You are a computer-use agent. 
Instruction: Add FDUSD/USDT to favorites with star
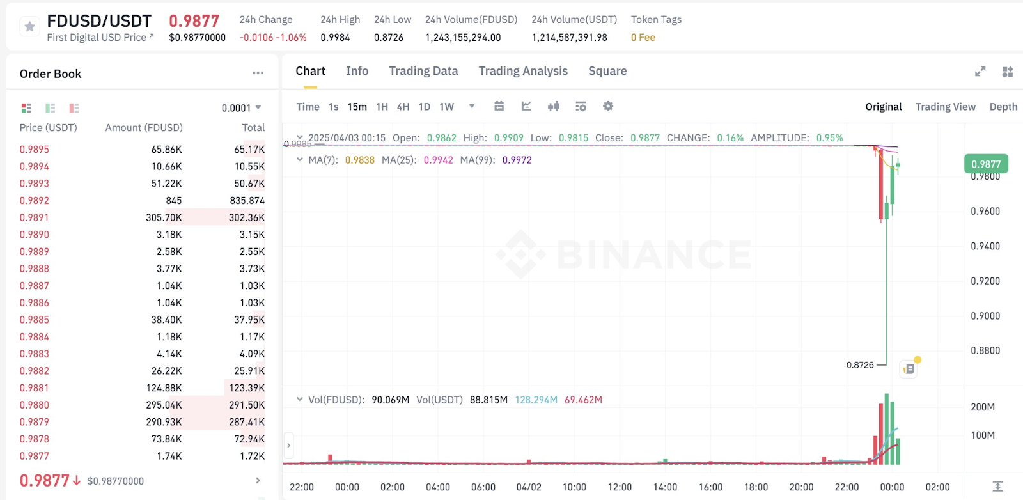click(29, 27)
